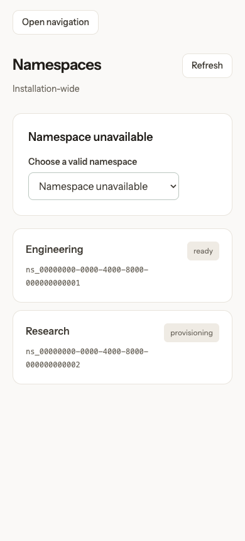Screen dimensions: 245x541
Task: Click the Research namespace title
Action: click(48, 332)
